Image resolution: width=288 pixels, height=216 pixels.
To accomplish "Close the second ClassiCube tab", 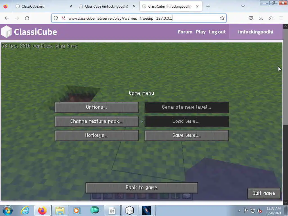I will pyautogui.click(x=134, y=6).
